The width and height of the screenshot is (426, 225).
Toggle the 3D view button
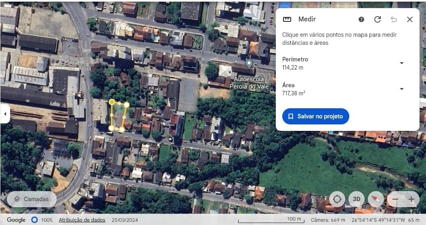point(357,199)
